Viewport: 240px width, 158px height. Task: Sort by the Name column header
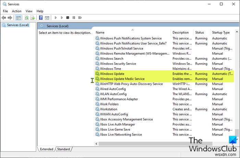[x=100, y=32]
